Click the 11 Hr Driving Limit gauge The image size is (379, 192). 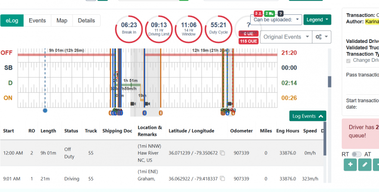[159, 29]
